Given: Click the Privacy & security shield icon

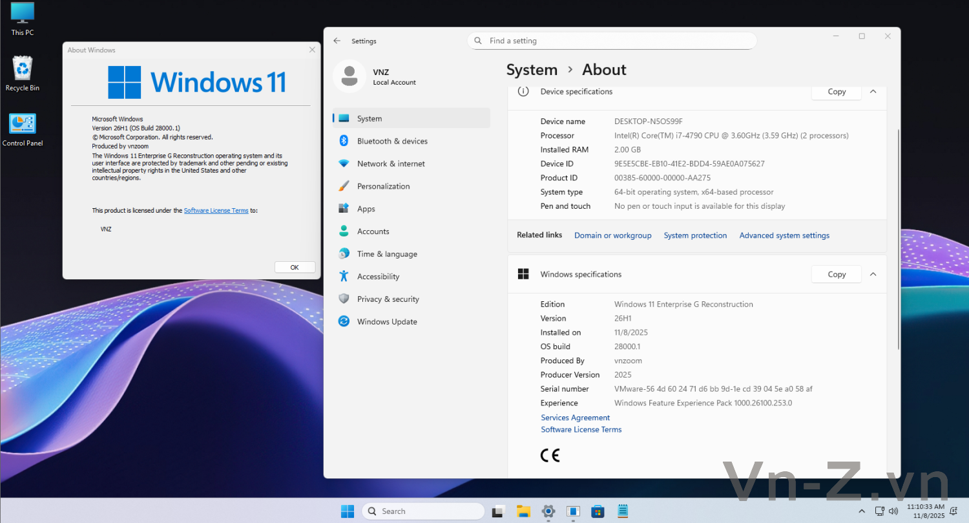Looking at the screenshot, I should pos(344,299).
